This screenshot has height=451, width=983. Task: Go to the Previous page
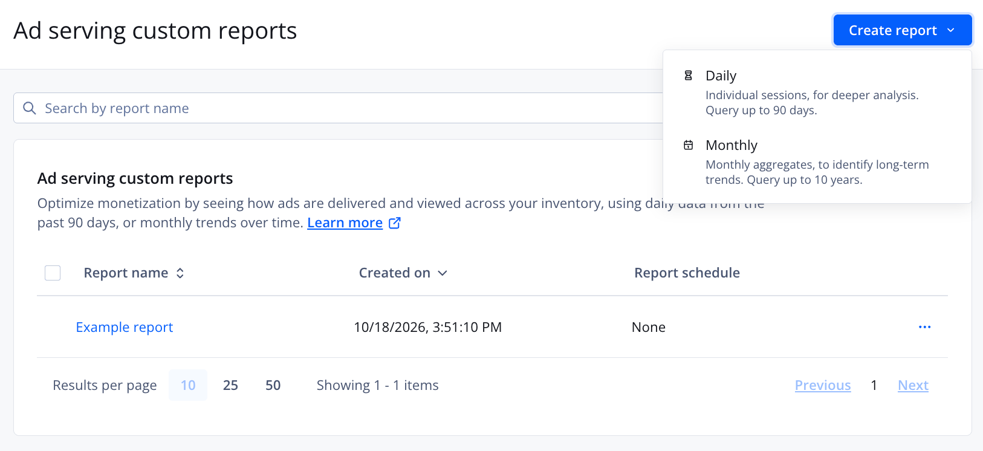(x=823, y=385)
